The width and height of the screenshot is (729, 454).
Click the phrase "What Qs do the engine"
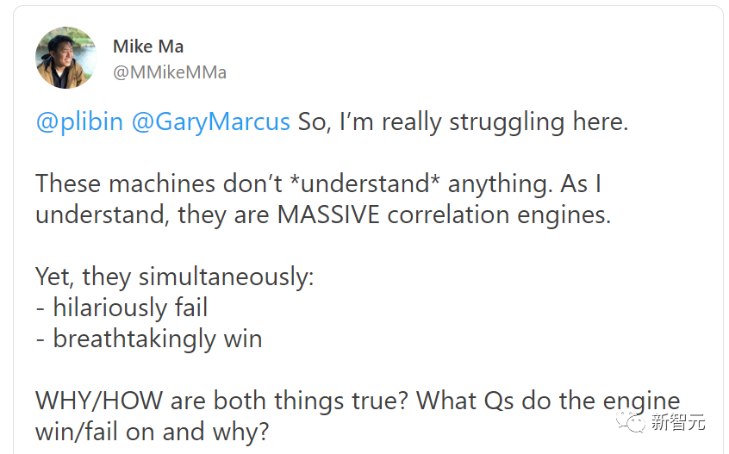[548, 401]
